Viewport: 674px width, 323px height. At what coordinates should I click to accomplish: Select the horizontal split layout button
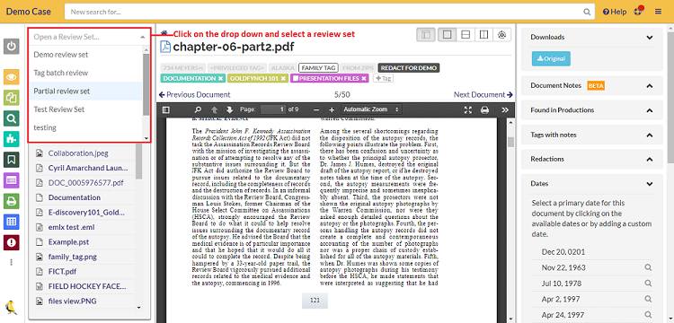[466, 35]
